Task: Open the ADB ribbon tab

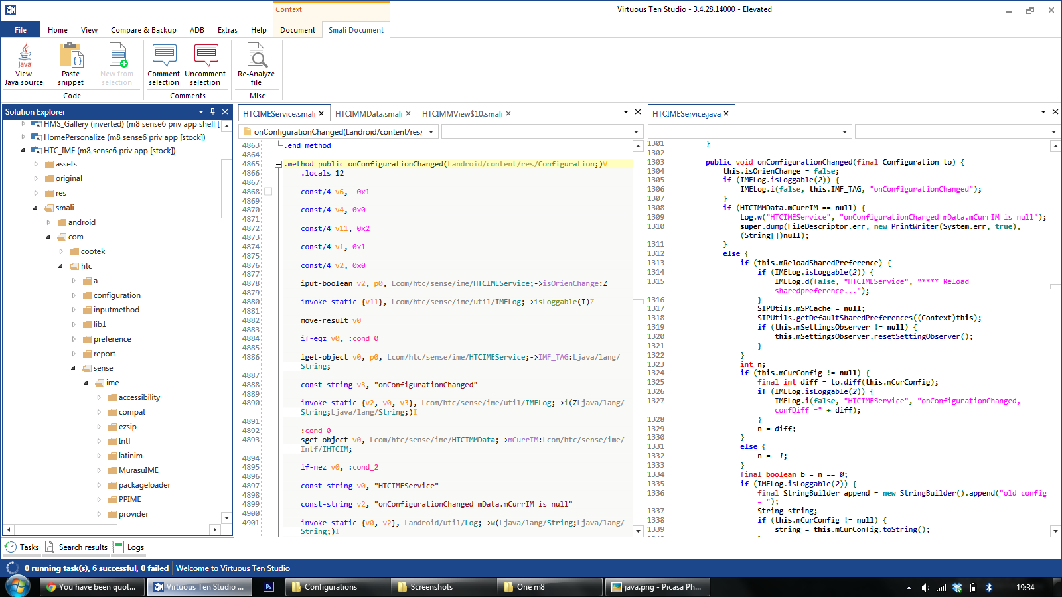Action: pyautogui.click(x=197, y=30)
